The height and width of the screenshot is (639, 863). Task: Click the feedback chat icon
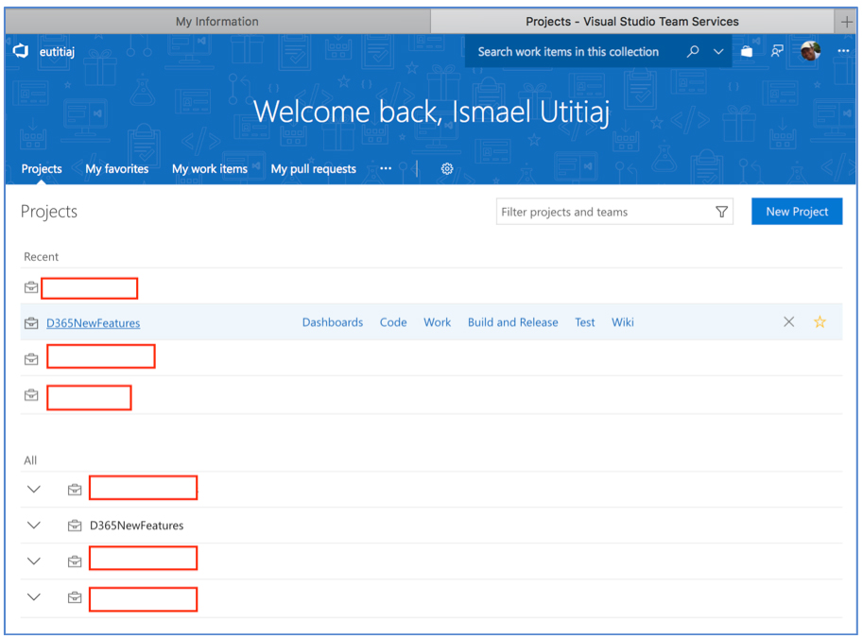tap(777, 51)
